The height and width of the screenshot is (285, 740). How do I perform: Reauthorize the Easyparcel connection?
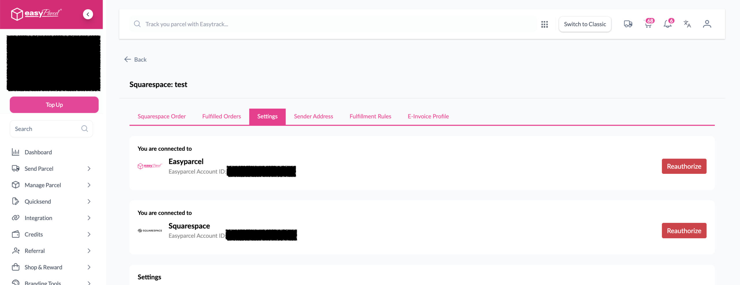pos(684,166)
